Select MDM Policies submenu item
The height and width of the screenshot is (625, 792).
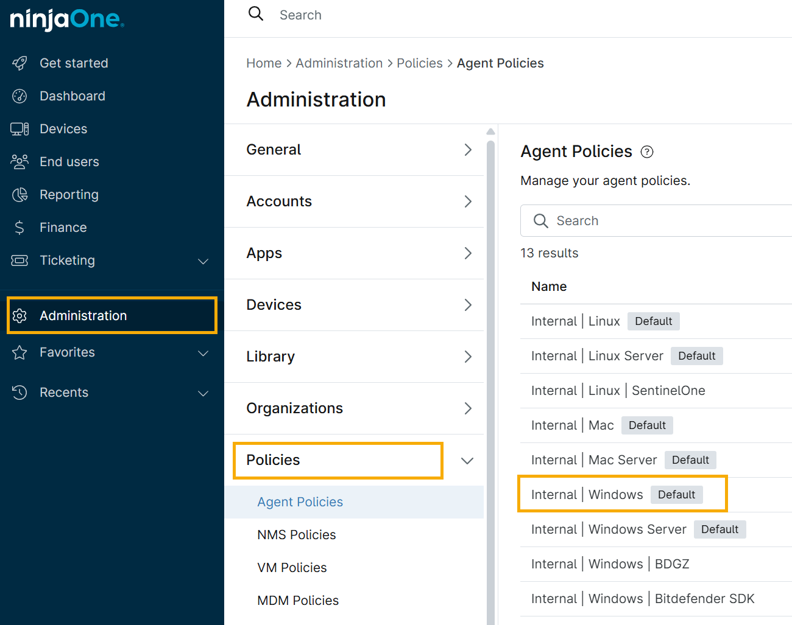[298, 601]
